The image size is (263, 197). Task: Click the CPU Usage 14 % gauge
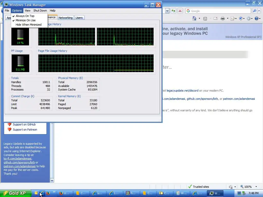coord(20,37)
